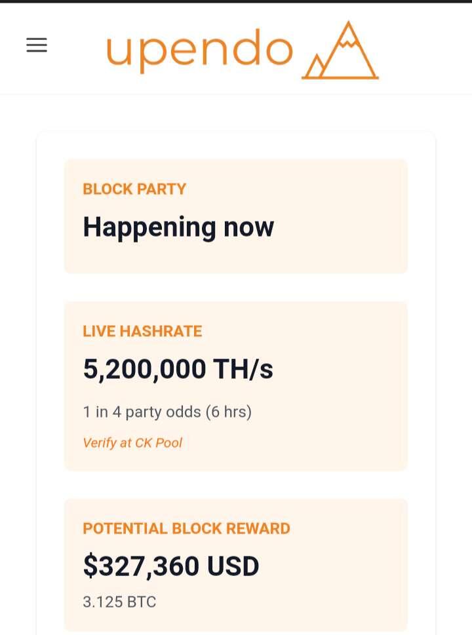Image resolution: width=472 pixels, height=635 pixels.
Task: Click the $327,360 USD amount
Action: pos(171,566)
